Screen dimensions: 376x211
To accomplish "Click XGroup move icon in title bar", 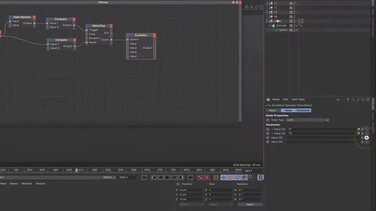I will tap(233, 2).
